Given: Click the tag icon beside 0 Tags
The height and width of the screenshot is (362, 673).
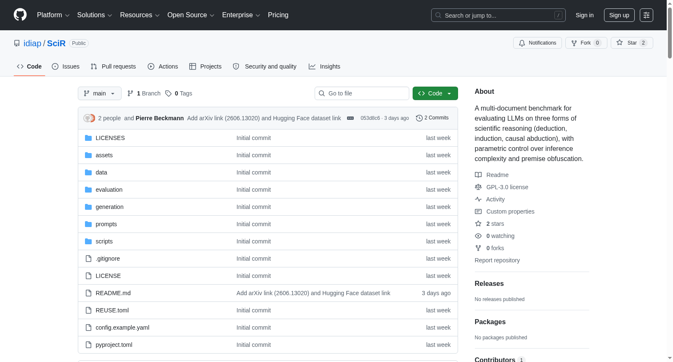Looking at the screenshot, I should [x=168, y=93].
